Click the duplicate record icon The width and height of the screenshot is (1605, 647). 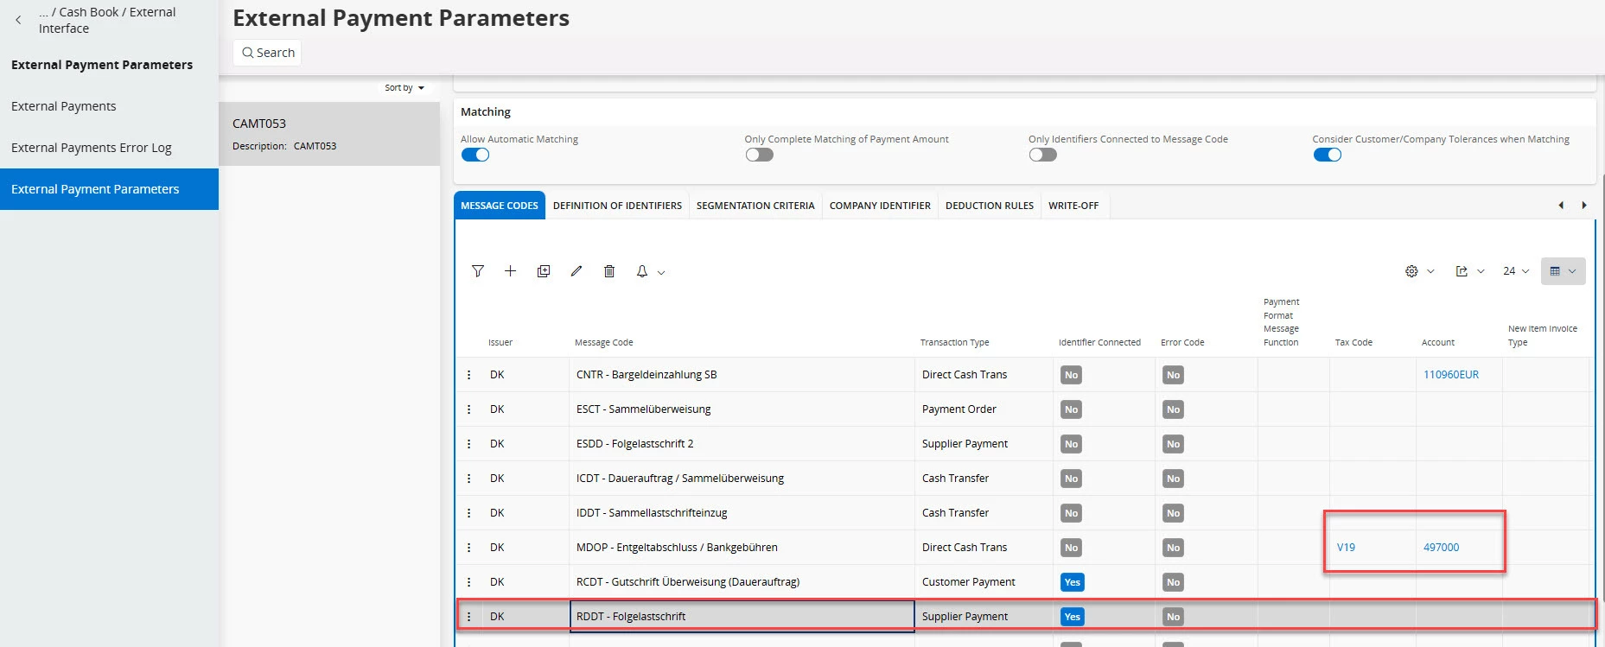pos(543,271)
